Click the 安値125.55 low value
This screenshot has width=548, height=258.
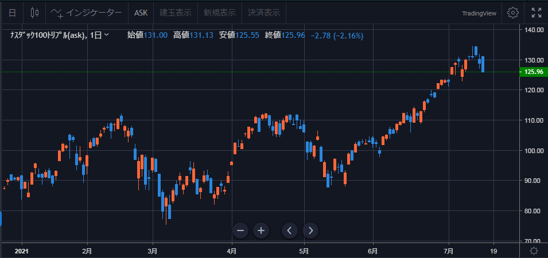(x=239, y=36)
